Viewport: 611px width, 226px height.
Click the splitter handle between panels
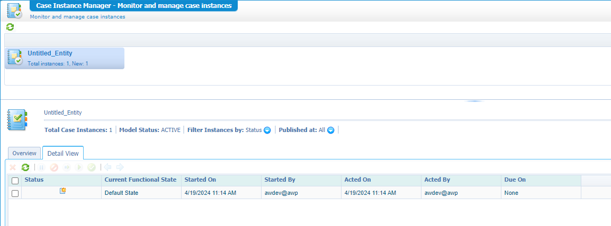[x=474, y=100]
